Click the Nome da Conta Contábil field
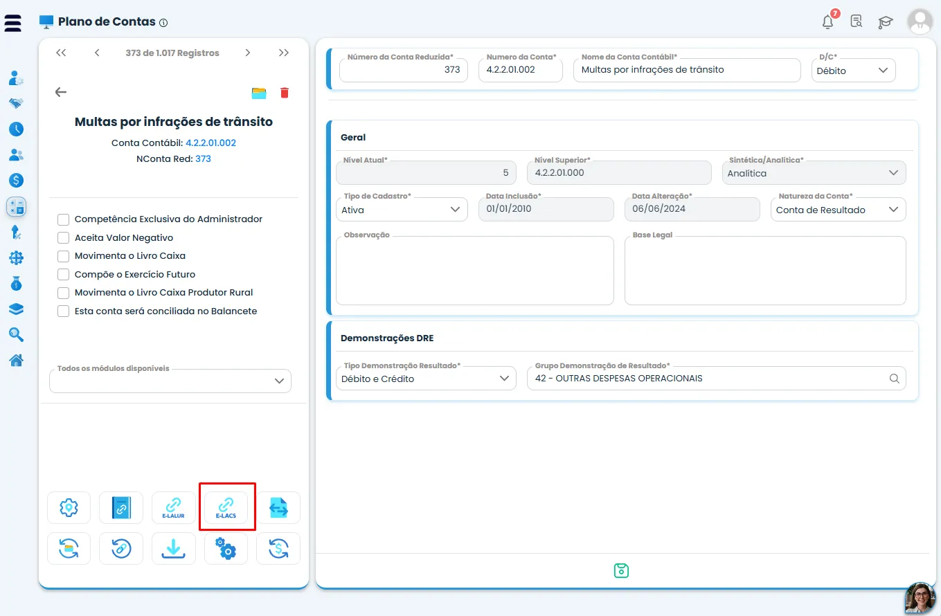The width and height of the screenshot is (941, 616). click(687, 70)
